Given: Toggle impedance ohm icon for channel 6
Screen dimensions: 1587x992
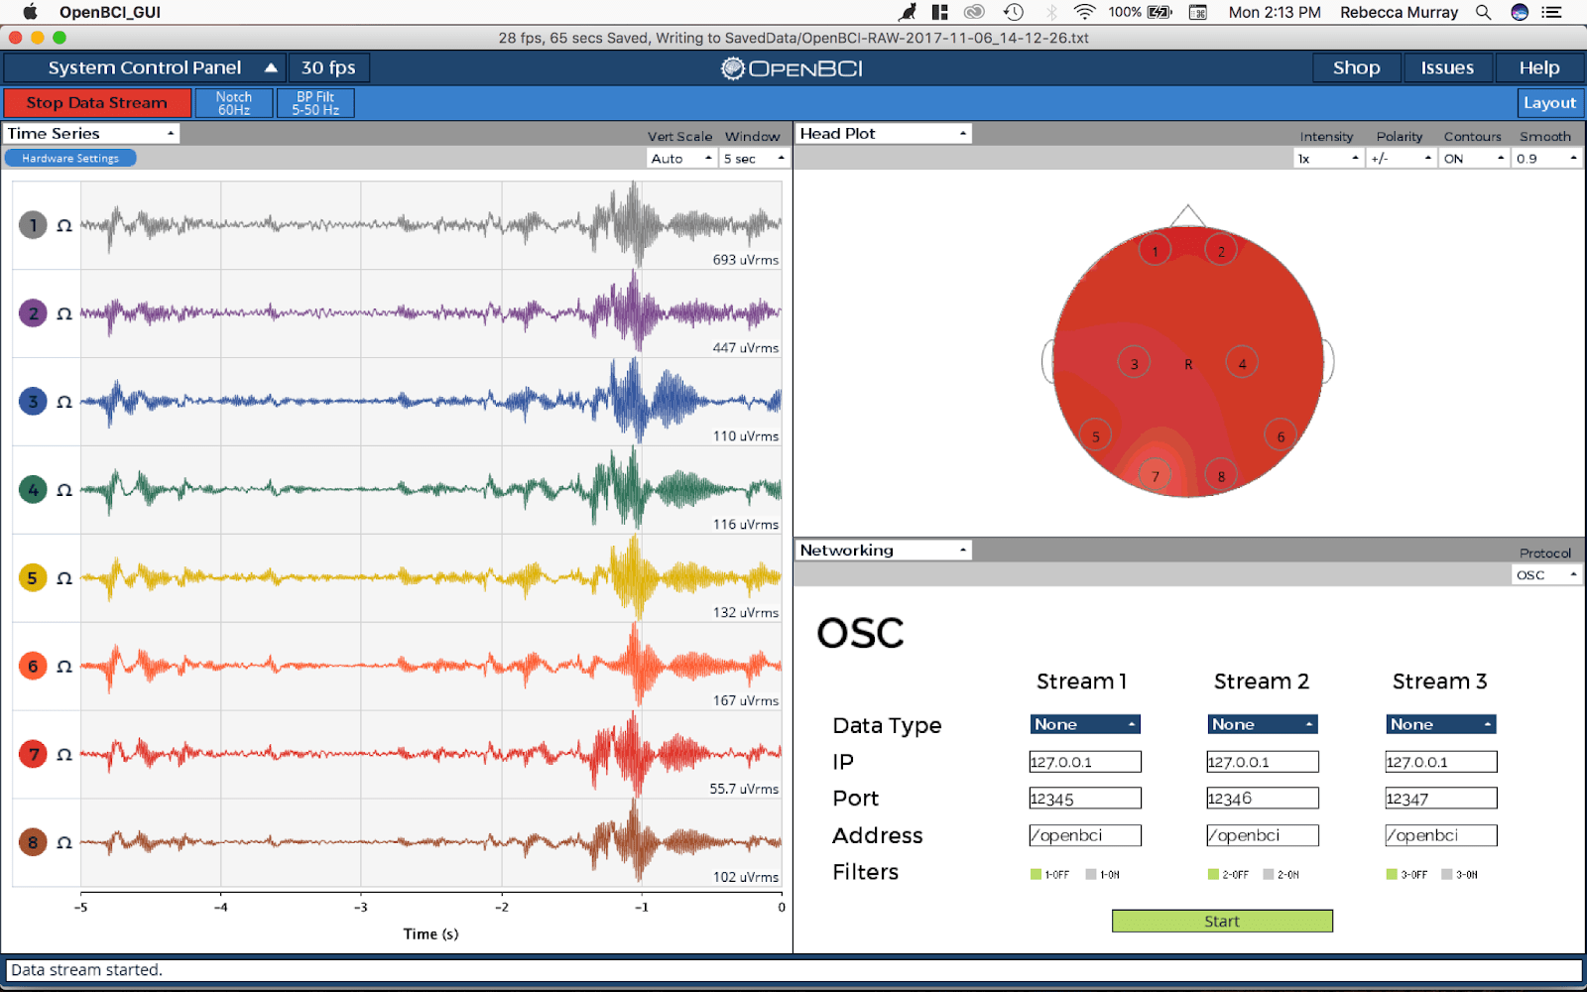Looking at the screenshot, I should pos(64,667).
